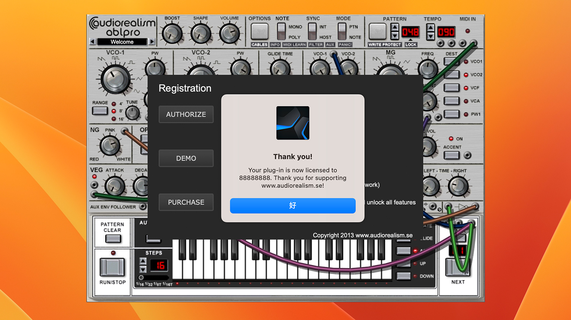Toggle the VCO-1 RANGE button

coord(100,111)
